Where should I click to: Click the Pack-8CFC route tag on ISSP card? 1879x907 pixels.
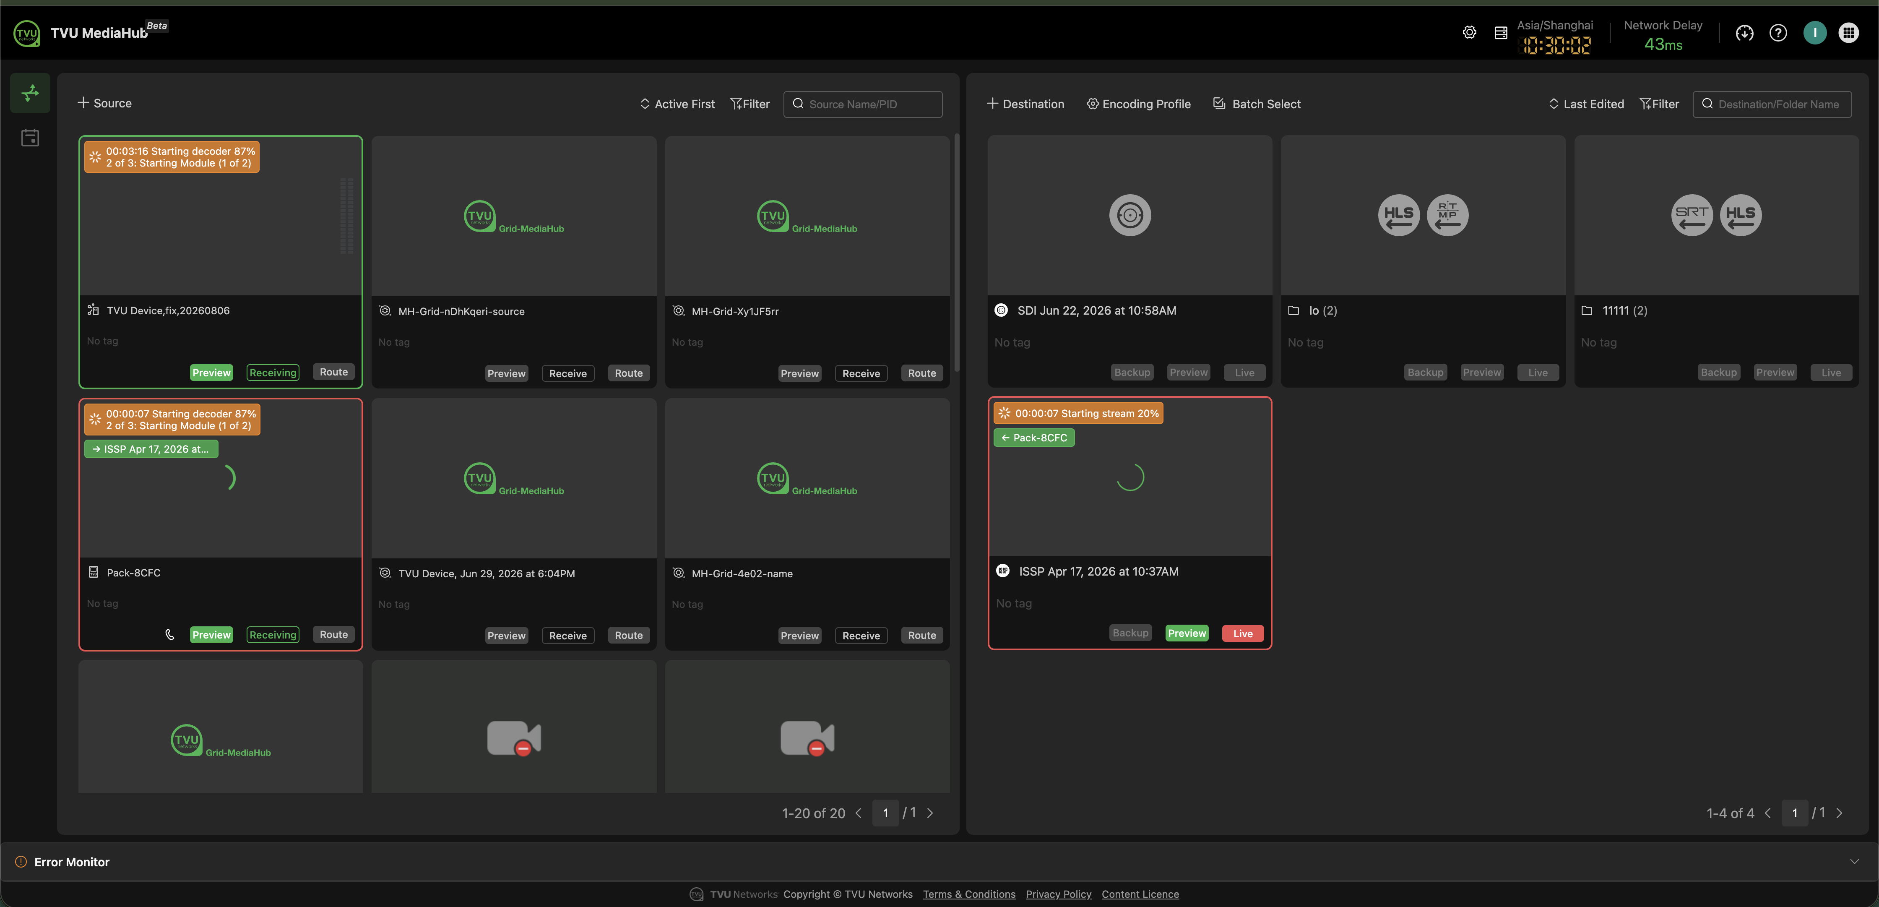point(1033,438)
